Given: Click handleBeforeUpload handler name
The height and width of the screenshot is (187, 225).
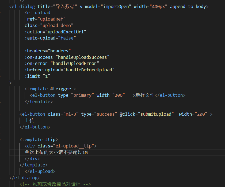Looking at the screenshot, I should coord(89,70).
